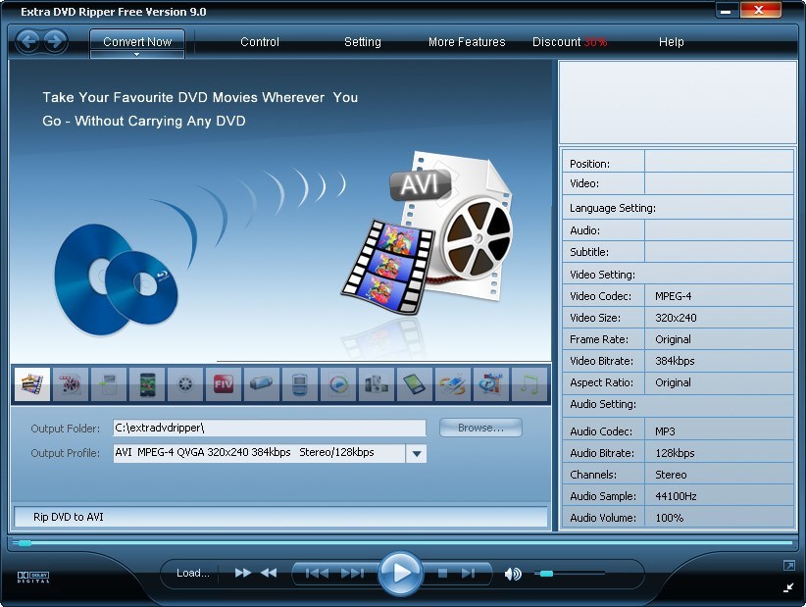Click the Audio Volume value 100%

669,518
